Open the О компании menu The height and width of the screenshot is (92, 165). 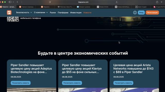coord(39,13)
